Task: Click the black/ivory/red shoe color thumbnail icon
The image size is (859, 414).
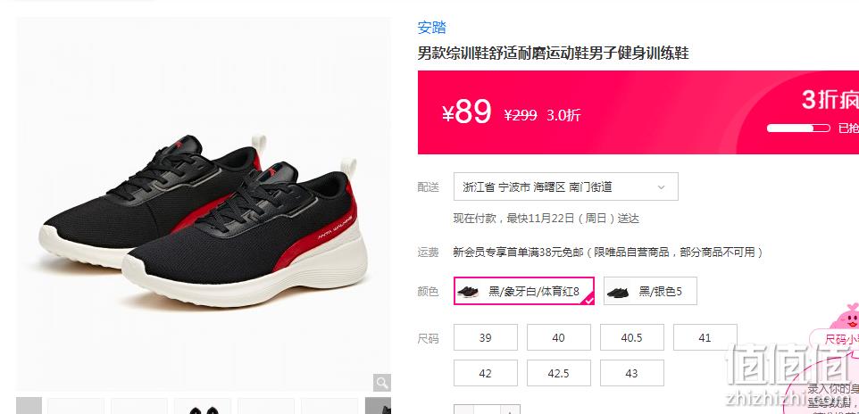Action: coord(468,291)
